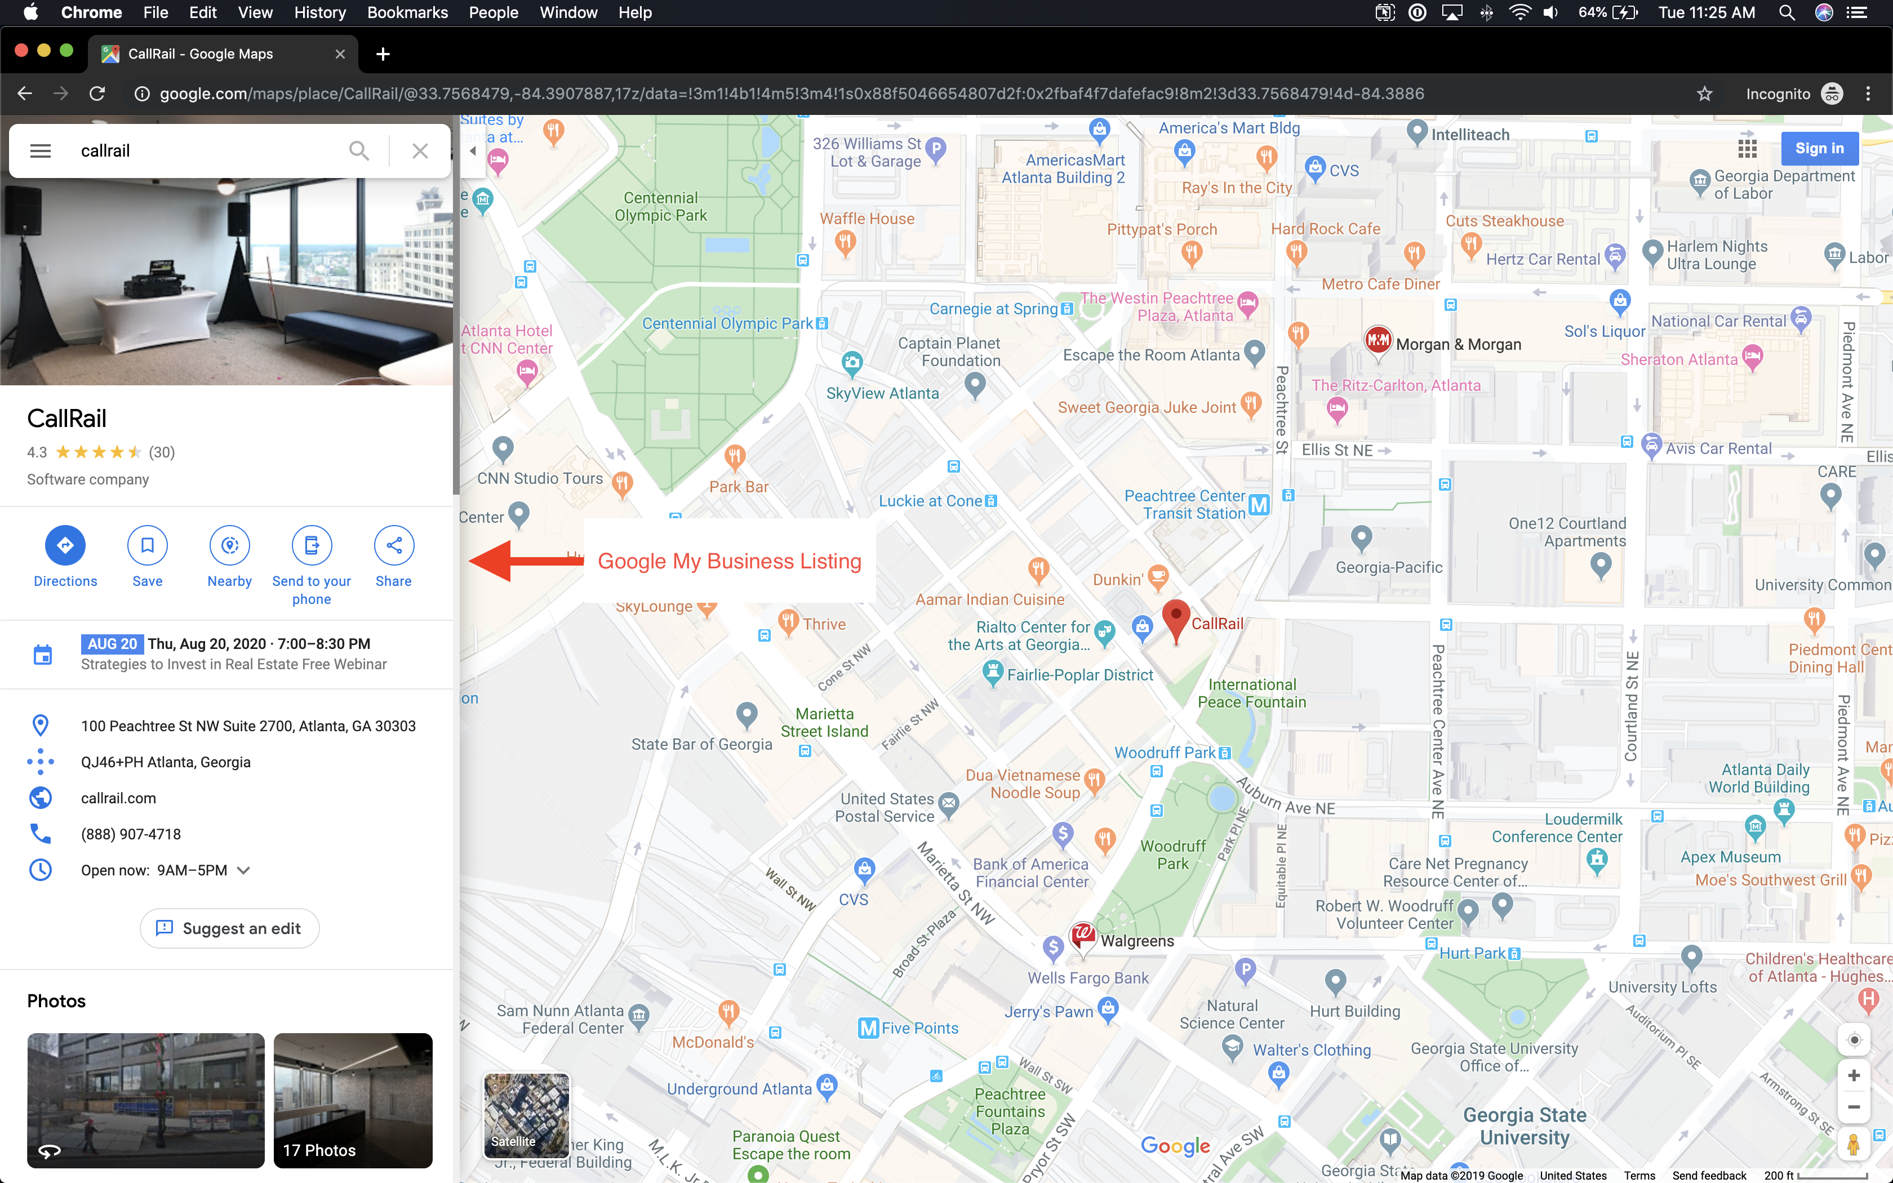The width and height of the screenshot is (1893, 1183).
Task: Open the Google Maps hamburger menu
Action: click(41, 150)
